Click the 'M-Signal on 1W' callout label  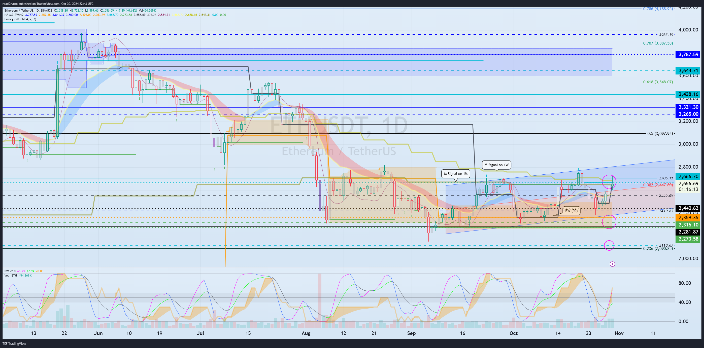(496, 165)
